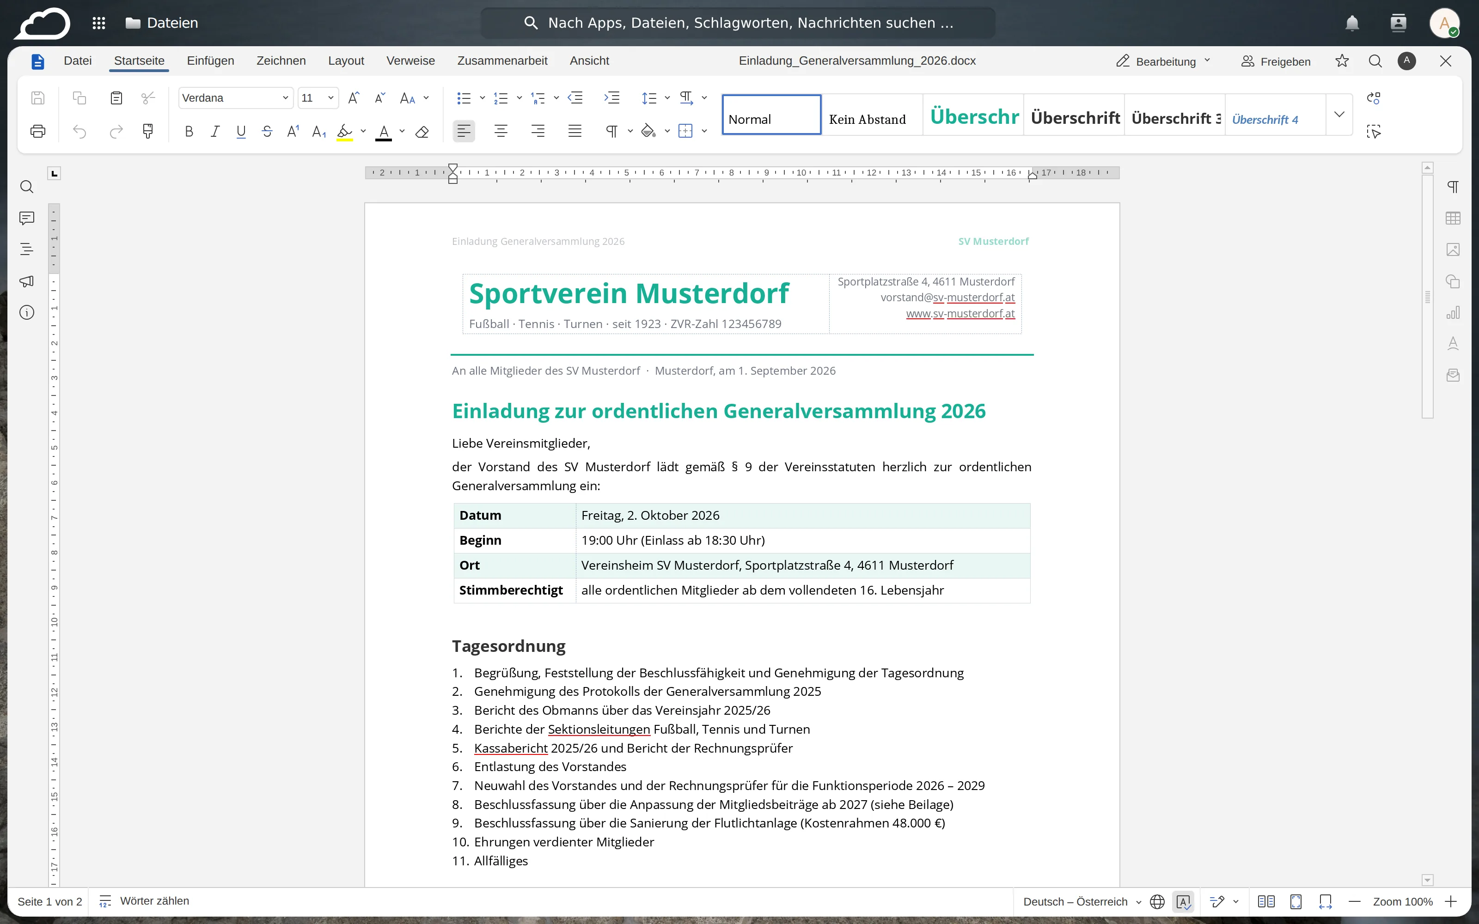Open the Headings navigation icon in left sidebar
This screenshot has width=1479, height=924.
tap(26, 249)
